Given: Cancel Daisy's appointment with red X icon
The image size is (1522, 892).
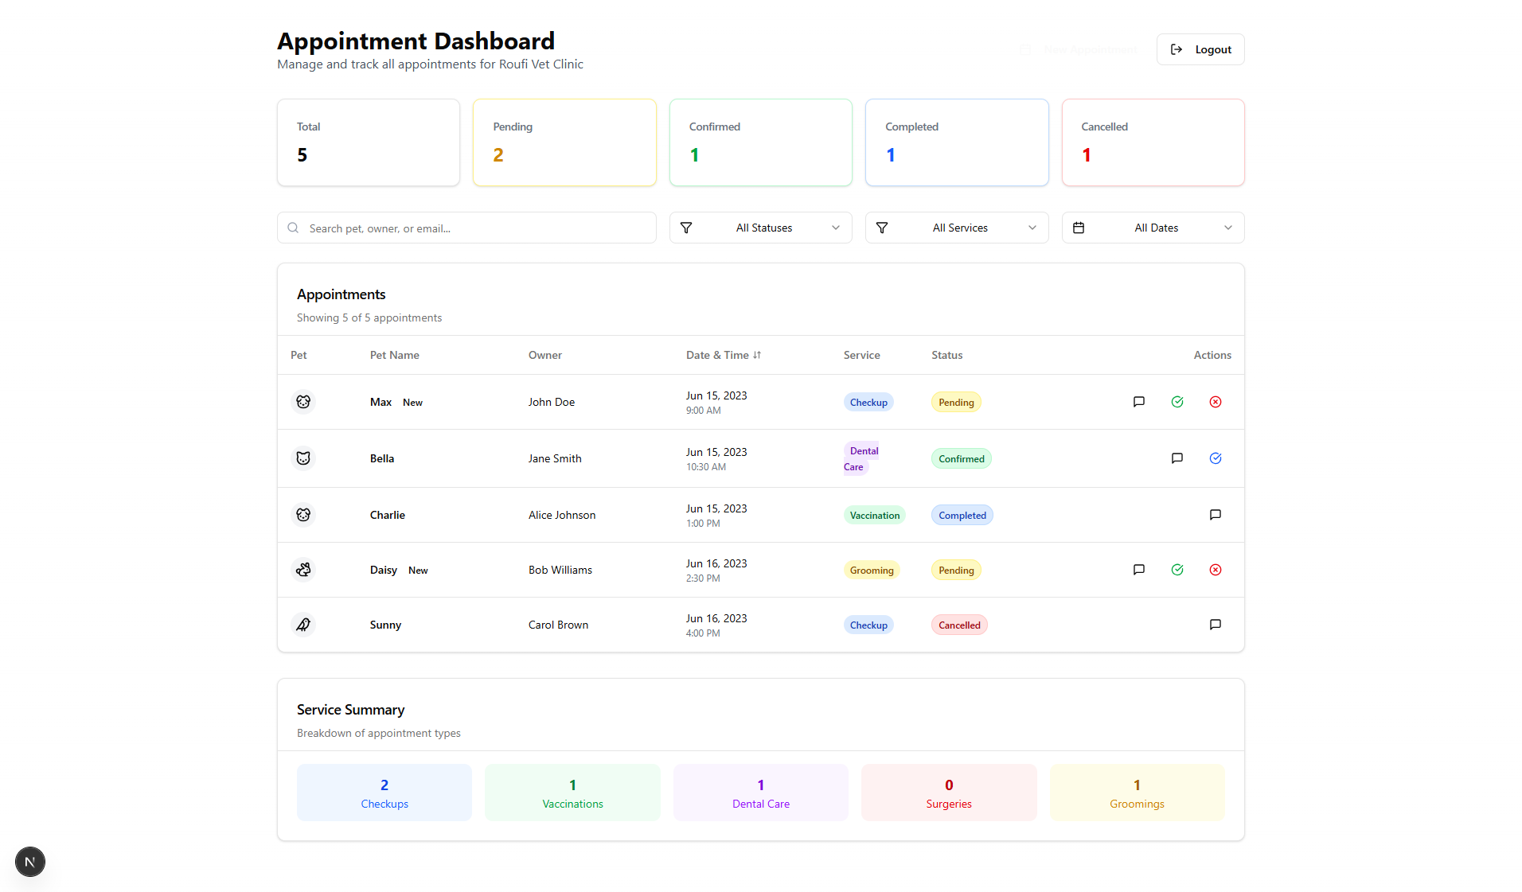Looking at the screenshot, I should pyautogui.click(x=1216, y=570).
